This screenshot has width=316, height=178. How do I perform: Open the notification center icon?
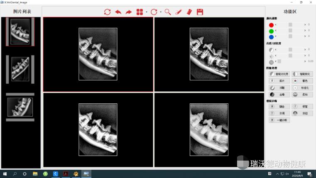(x=310, y=174)
